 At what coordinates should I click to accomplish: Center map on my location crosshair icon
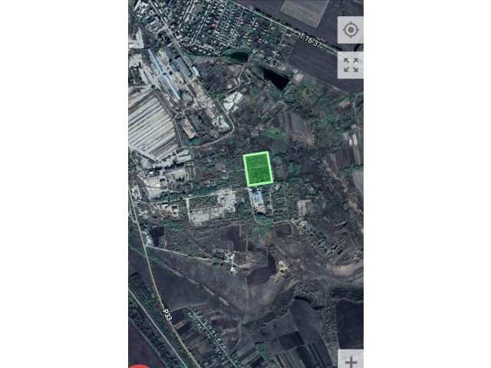(351, 30)
